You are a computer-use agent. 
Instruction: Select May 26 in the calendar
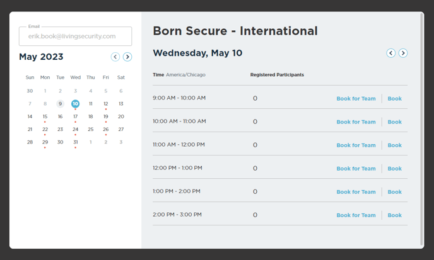coord(106,129)
